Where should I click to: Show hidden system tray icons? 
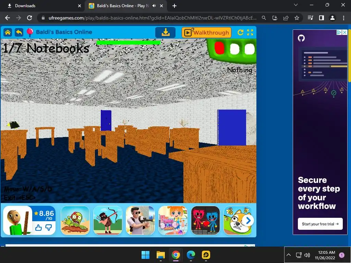click(x=289, y=255)
